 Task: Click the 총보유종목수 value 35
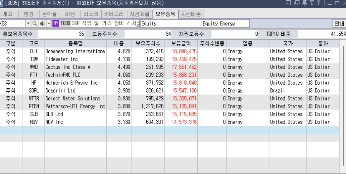click(81, 34)
